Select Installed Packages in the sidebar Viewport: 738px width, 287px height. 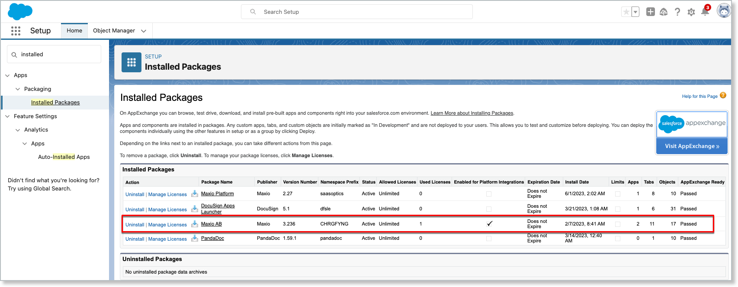point(55,103)
